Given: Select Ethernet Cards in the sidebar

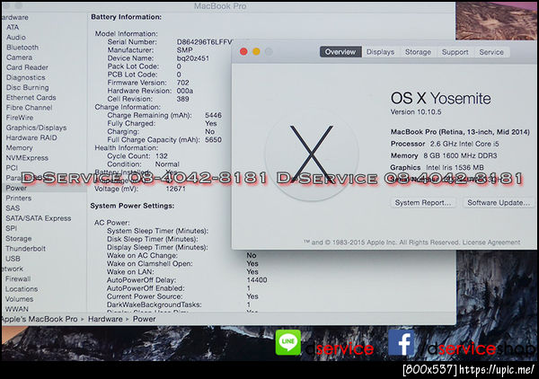Looking at the screenshot, I should (x=31, y=98).
